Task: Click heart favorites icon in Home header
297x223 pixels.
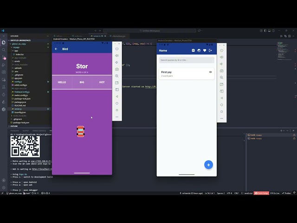Action: coord(205,51)
